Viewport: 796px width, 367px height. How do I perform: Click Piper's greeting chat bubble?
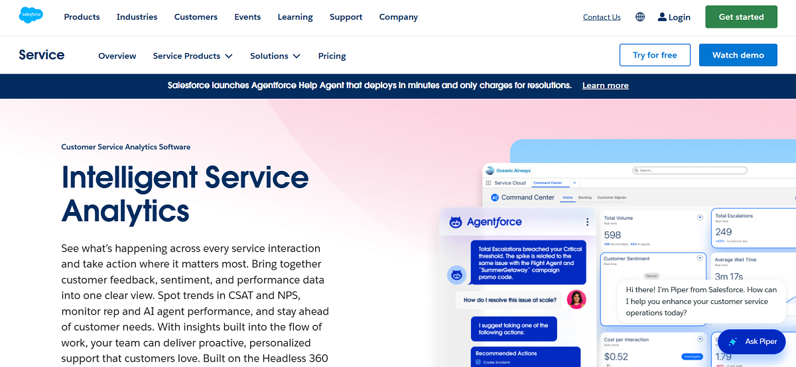coord(701,301)
